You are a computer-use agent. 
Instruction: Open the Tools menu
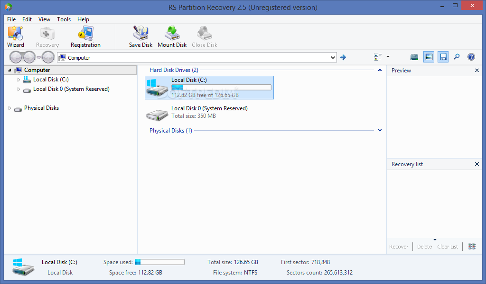(64, 19)
